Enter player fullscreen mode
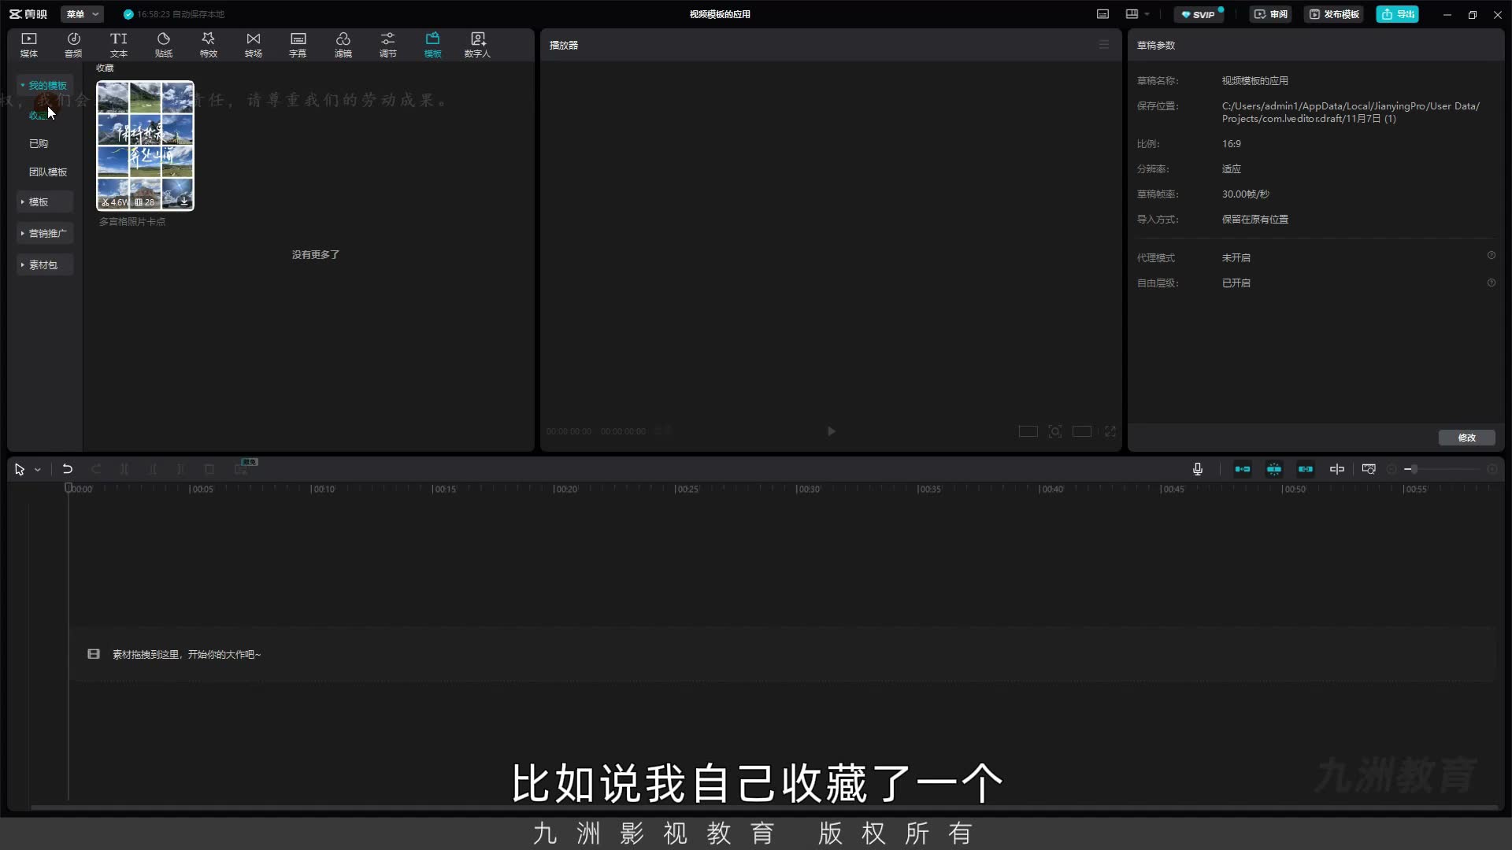This screenshot has height=850, width=1512. (1110, 431)
